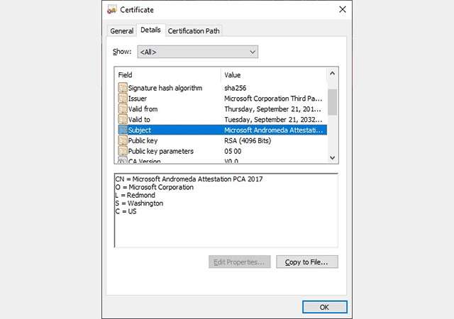Open the Show filter dropdown
454x319 pixels.
197,52
